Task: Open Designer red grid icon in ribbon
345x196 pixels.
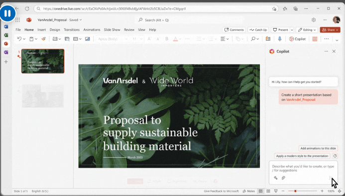Action: (315, 39)
